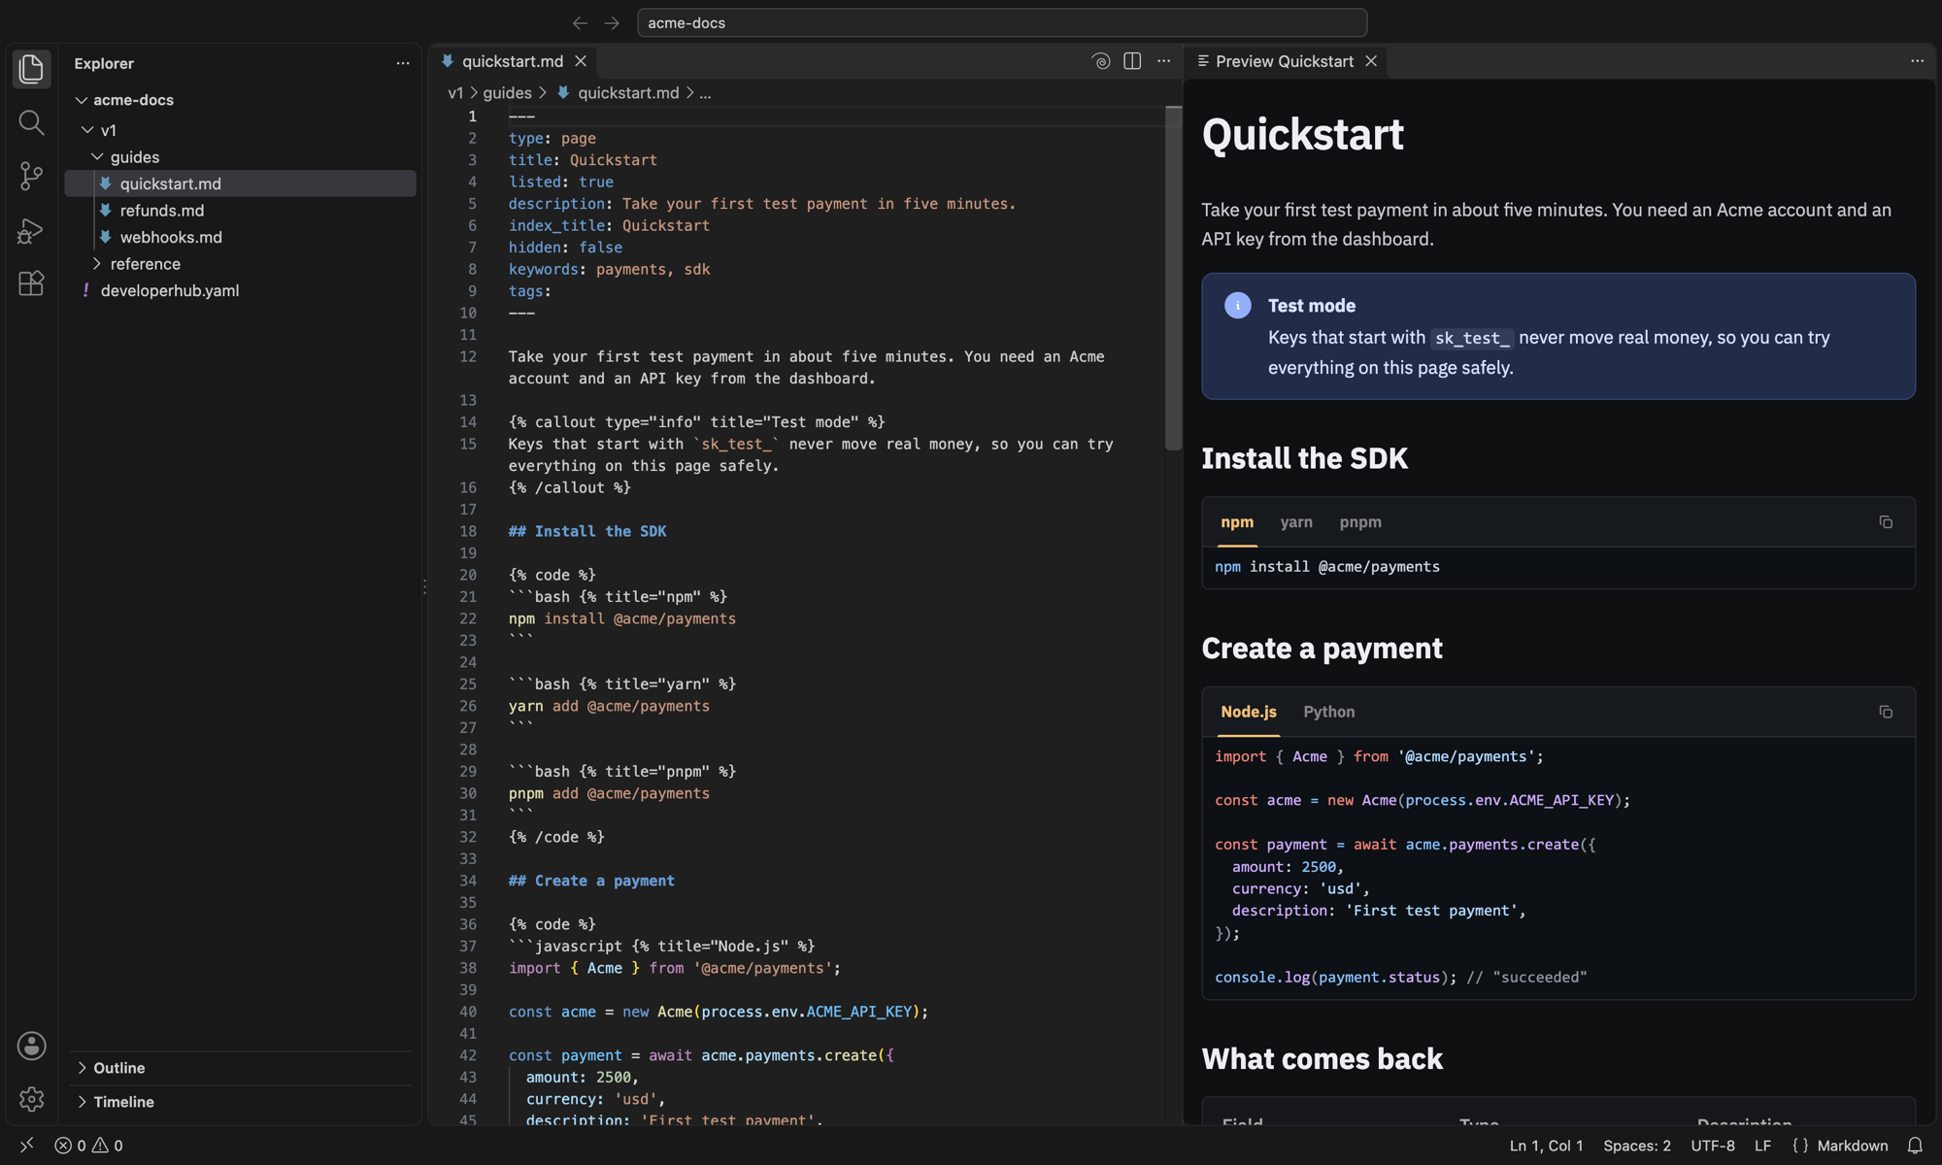Collapse the v1 folder
The height and width of the screenshot is (1165, 1942).
(x=88, y=130)
